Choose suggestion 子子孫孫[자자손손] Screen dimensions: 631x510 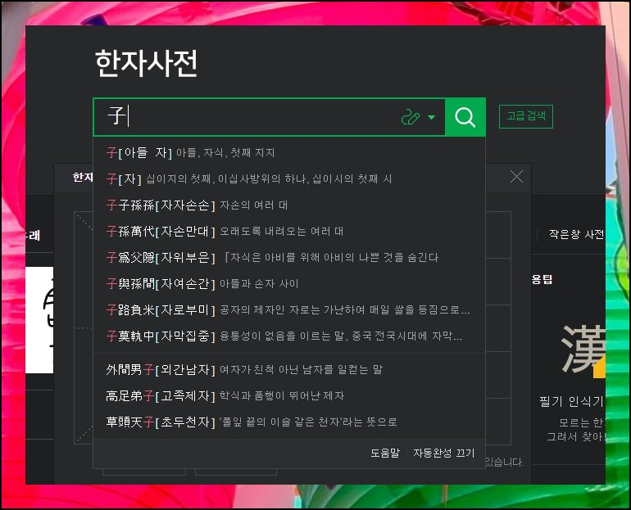tap(289, 205)
